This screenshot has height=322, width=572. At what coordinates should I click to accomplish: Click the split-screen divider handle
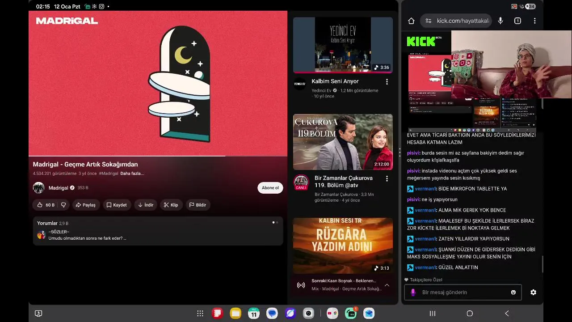click(400, 153)
